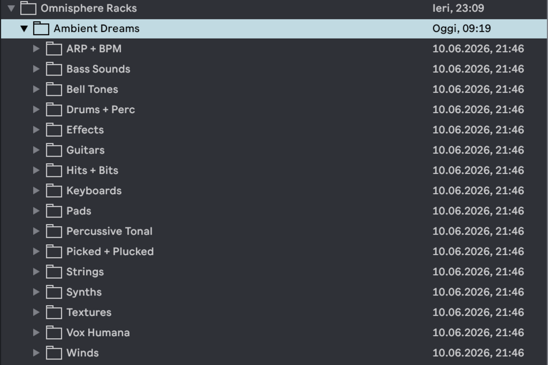Expand the Pads folder arrow
Screen dimensions: 548x365
pyautogui.click(x=37, y=211)
